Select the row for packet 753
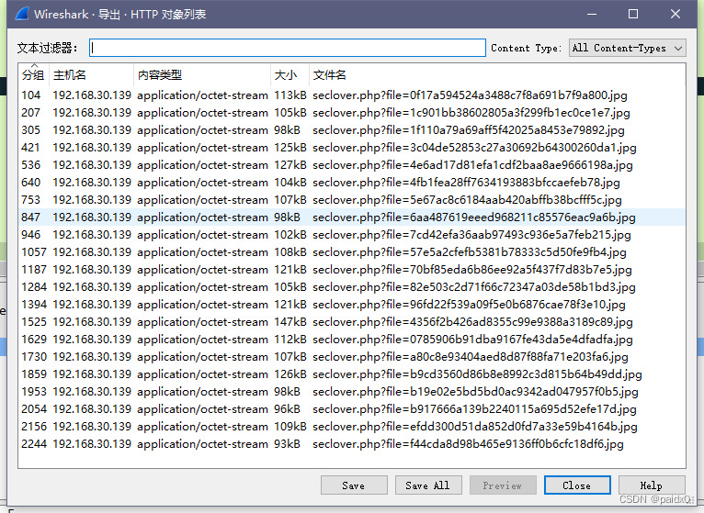The height and width of the screenshot is (513, 704). (352, 200)
